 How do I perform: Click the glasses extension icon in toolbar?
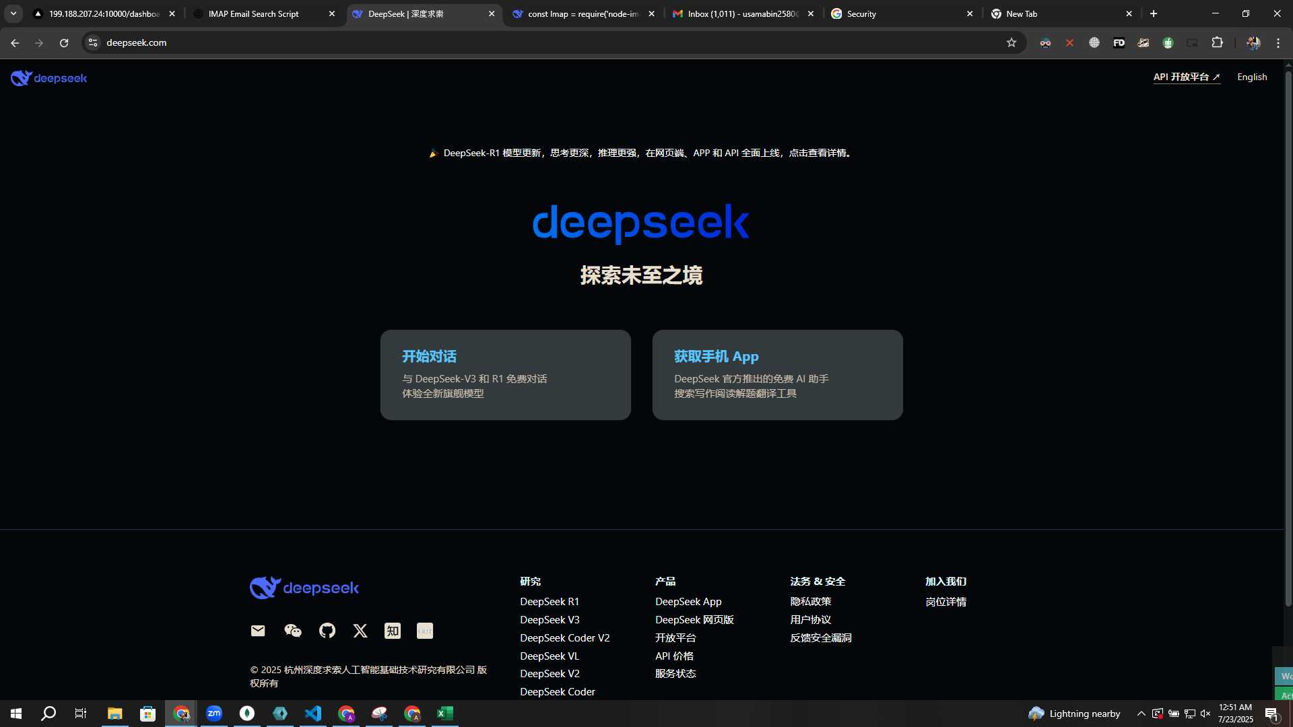click(1045, 42)
